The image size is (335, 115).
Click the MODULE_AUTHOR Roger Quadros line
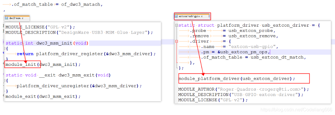pos(244,89)
